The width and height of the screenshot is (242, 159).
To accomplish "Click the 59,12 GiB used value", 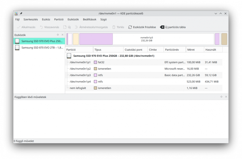I will pyautogui.click(x=211, y=75).
